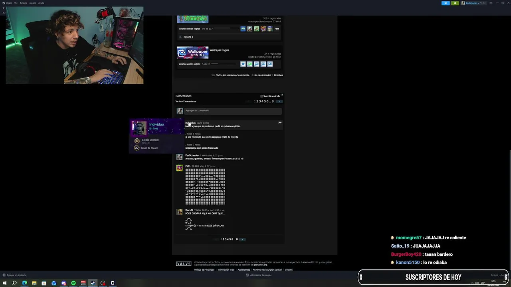511x287 pixels.
Task: Open the Wallpaper Engine banner image
Action: [193, 52]
